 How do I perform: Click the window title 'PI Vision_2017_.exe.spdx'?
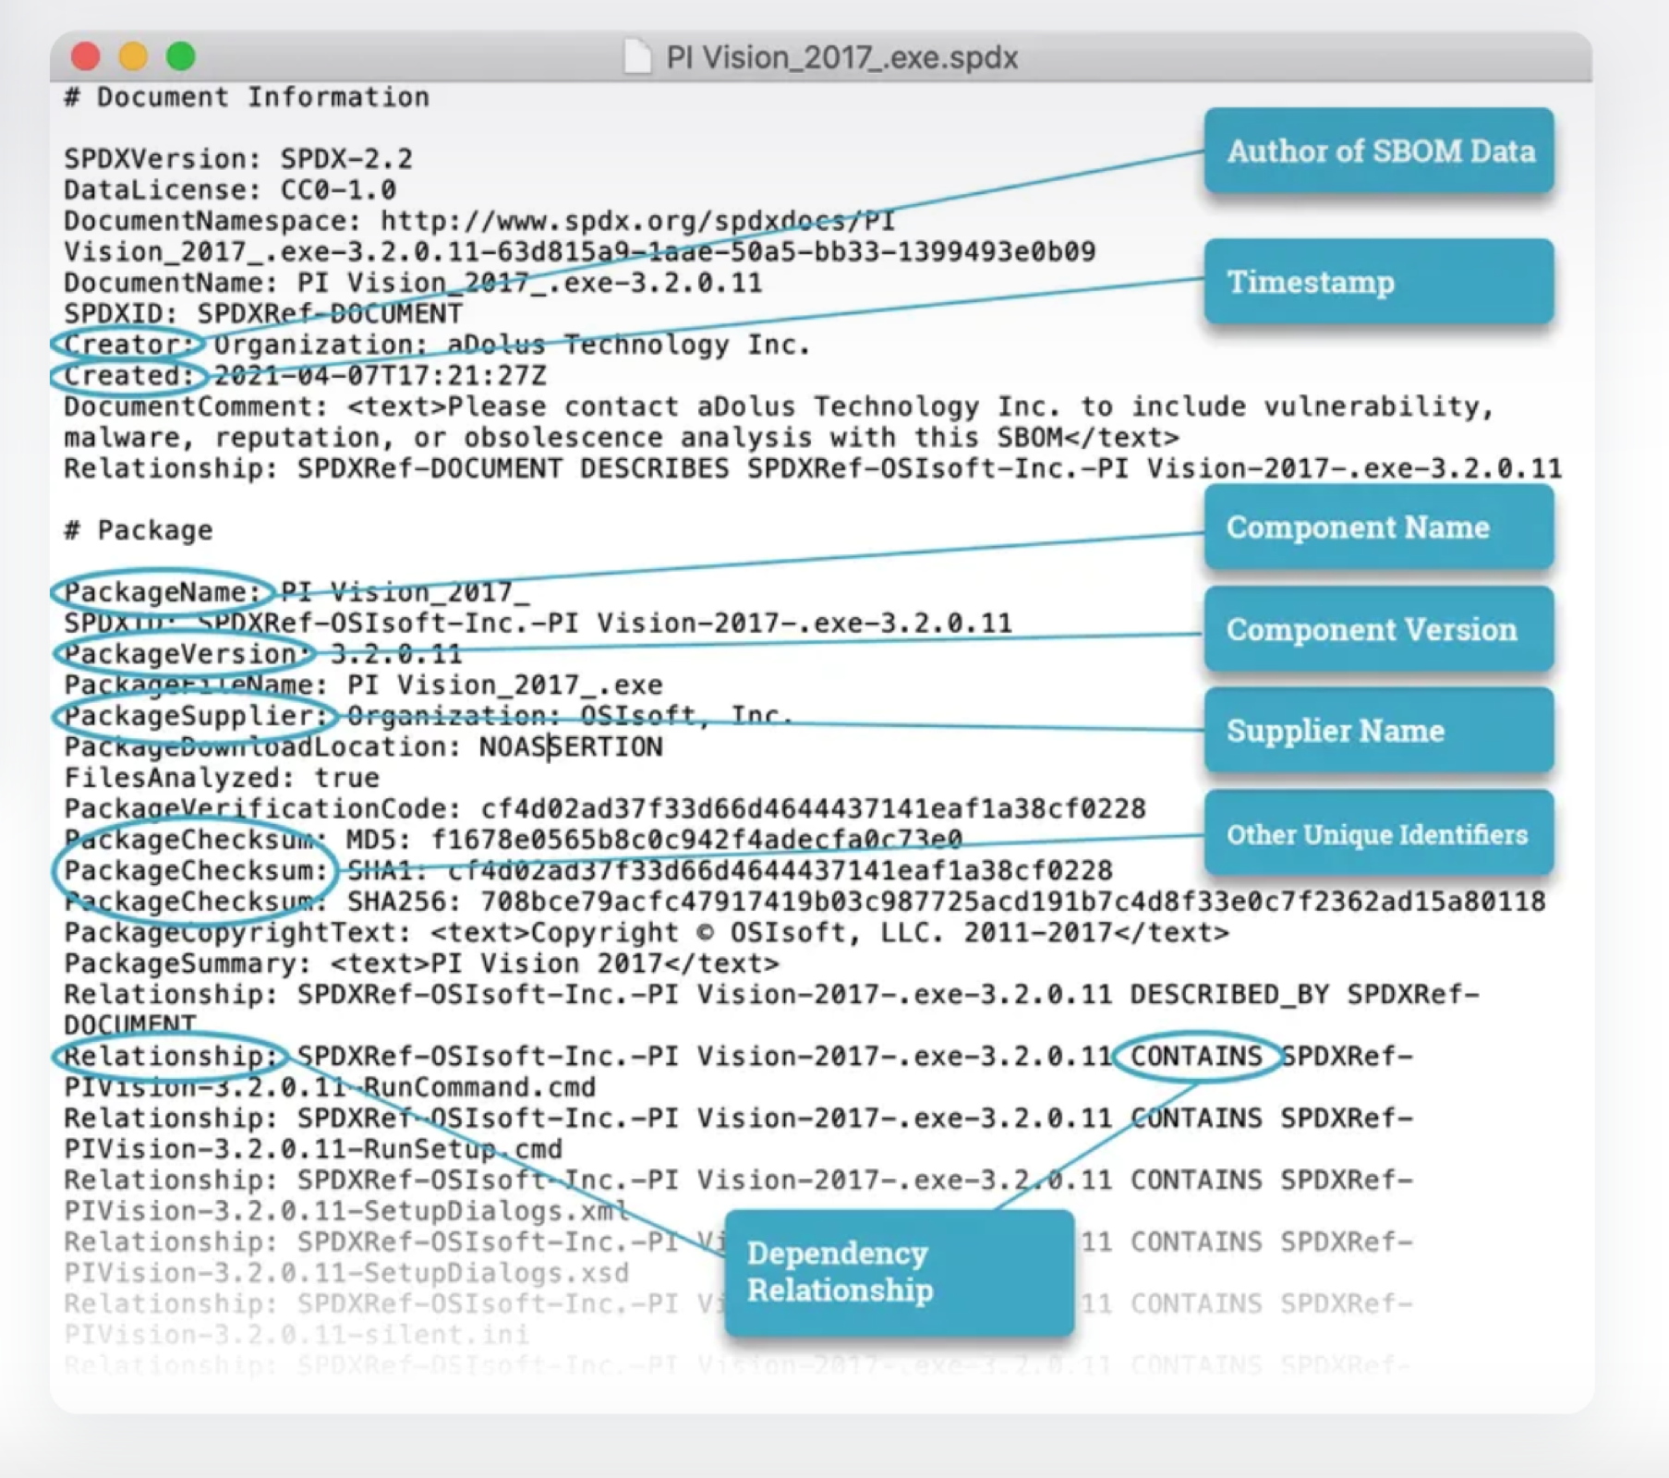coord(842,57)
